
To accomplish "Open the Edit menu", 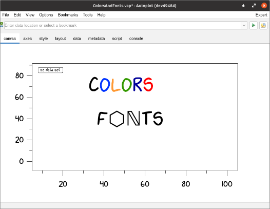I will click(x=17, y=15).
